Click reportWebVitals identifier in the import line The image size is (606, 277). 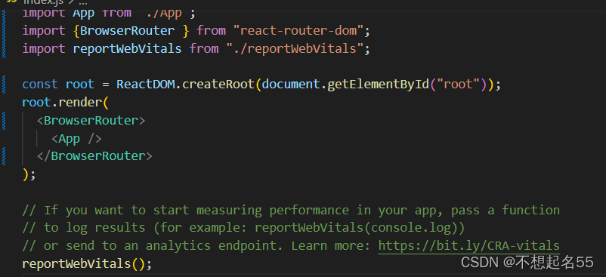(127, 48)
